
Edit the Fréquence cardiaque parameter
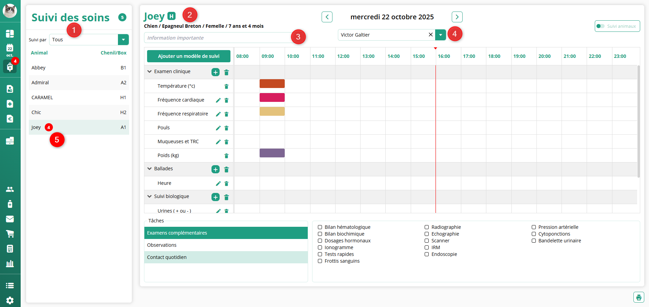tap(218, 100)
